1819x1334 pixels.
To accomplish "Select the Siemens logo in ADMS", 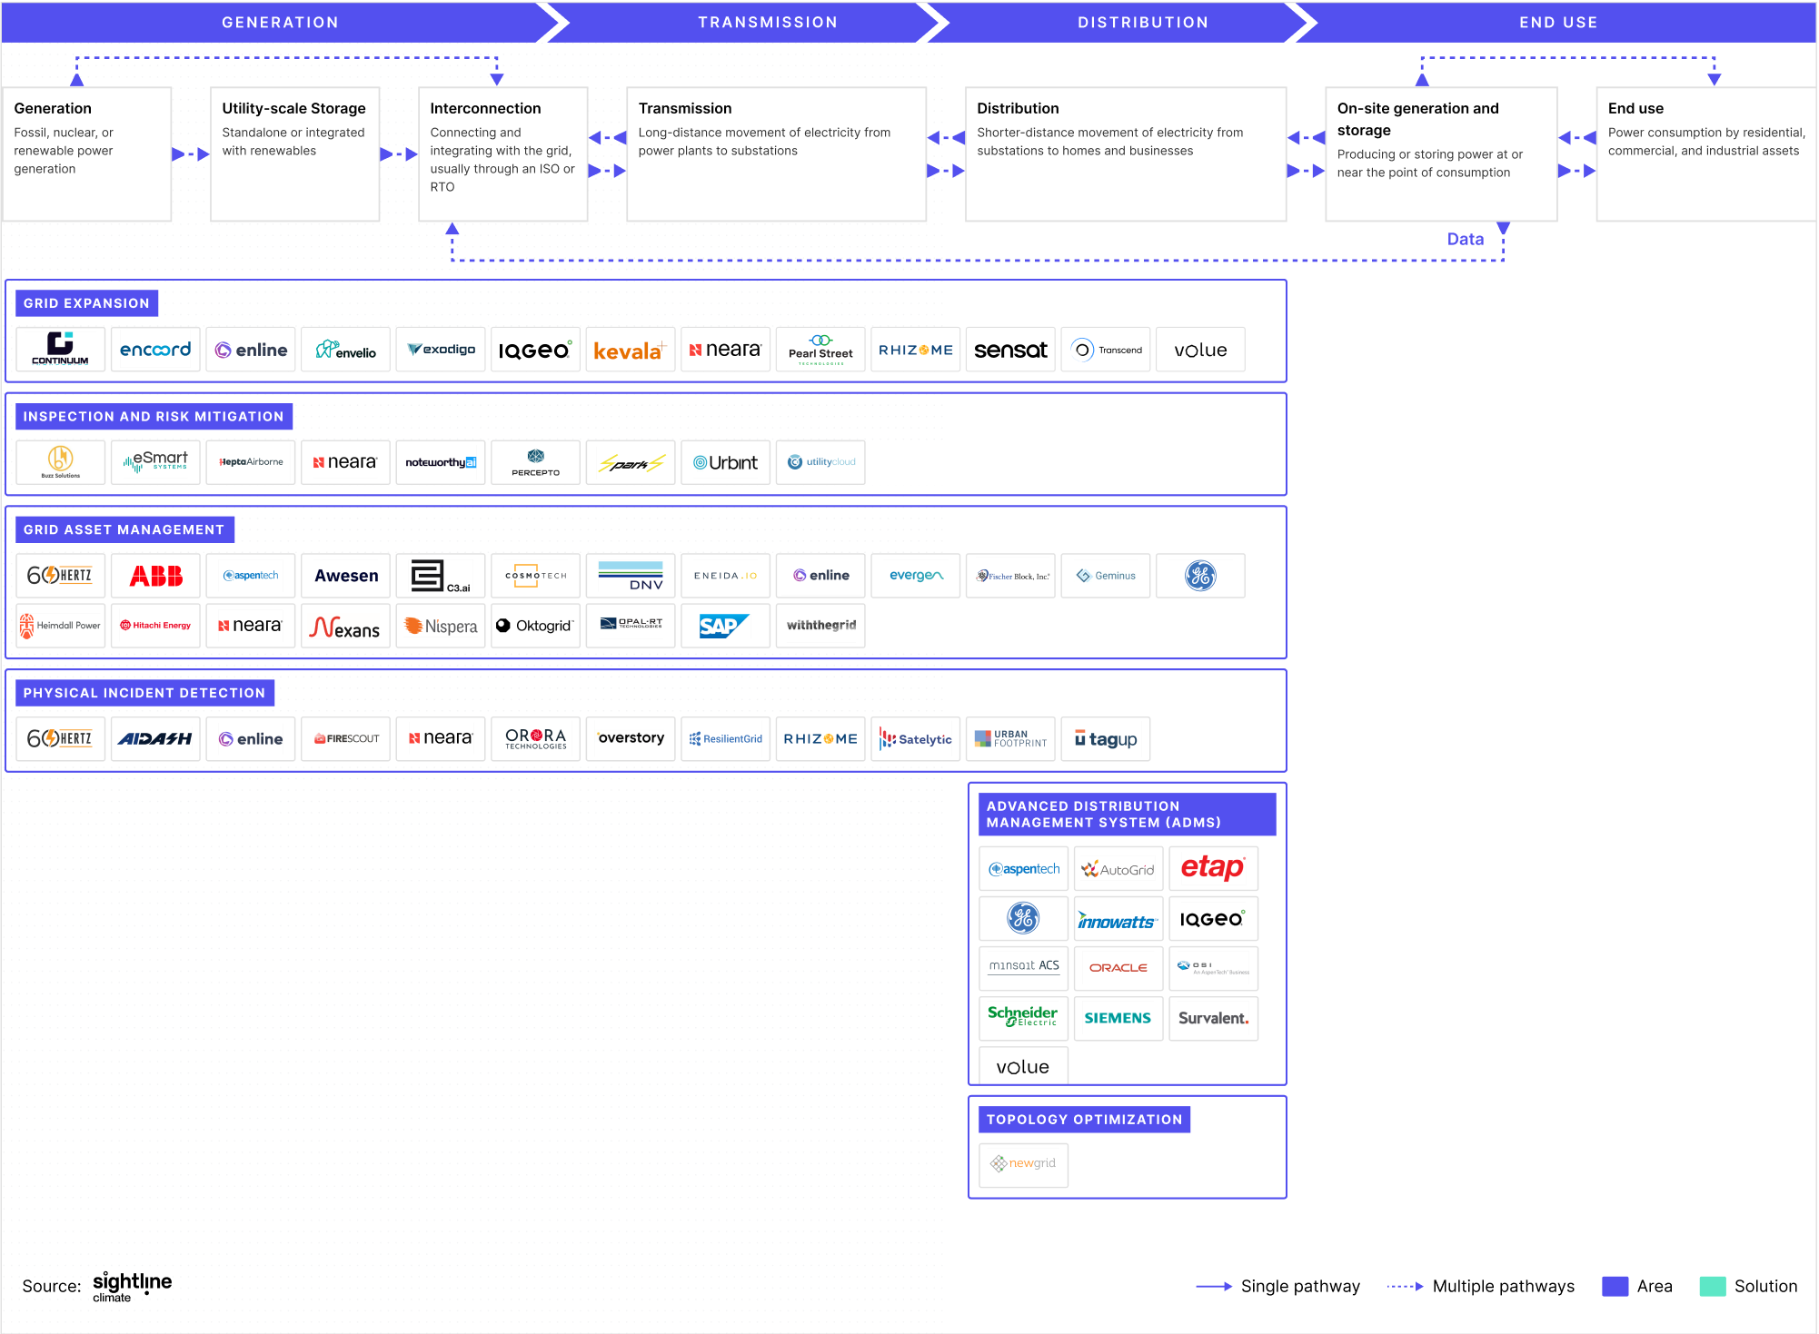I will tap(1118, 1018).
